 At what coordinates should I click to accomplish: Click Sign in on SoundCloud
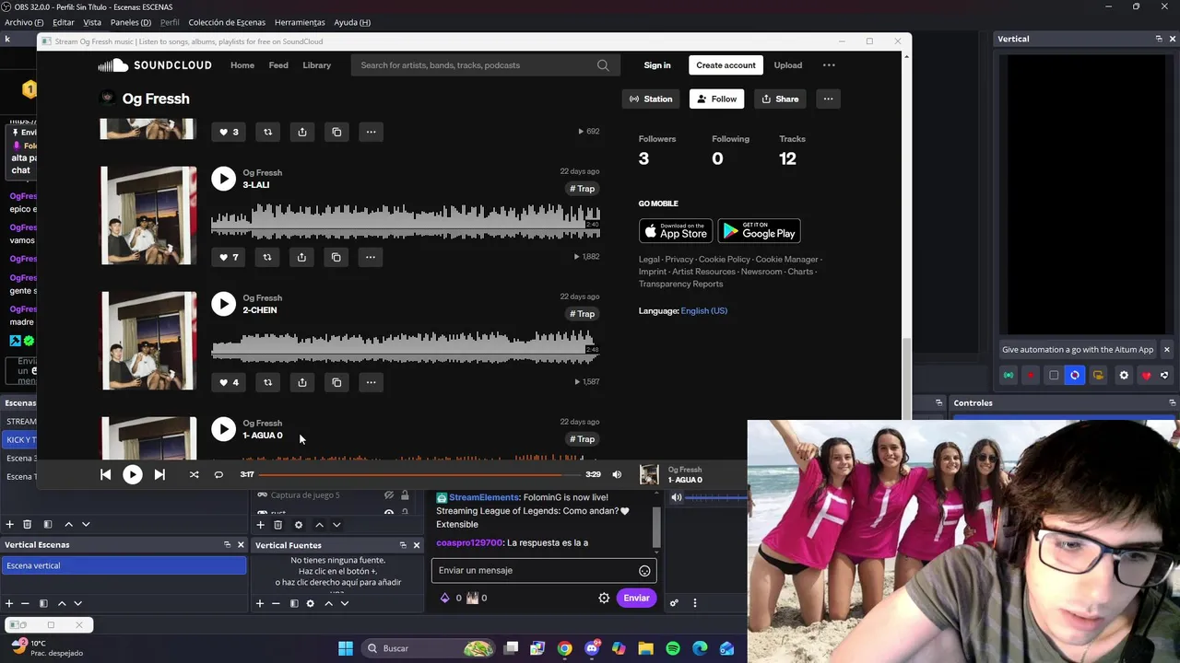click(x=657, y=65)
